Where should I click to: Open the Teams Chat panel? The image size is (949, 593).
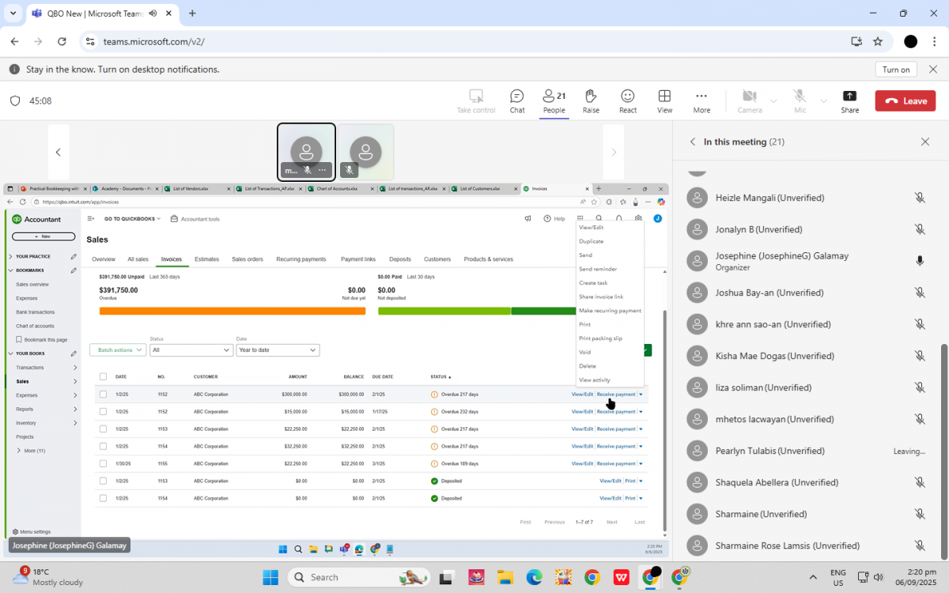coord(516,100)
